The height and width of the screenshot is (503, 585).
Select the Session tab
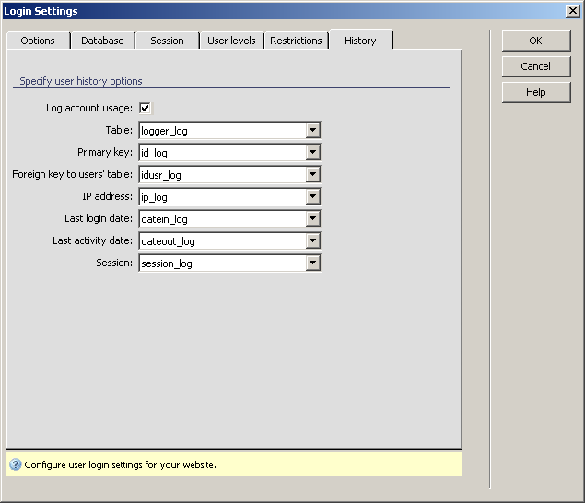[167, 41]
